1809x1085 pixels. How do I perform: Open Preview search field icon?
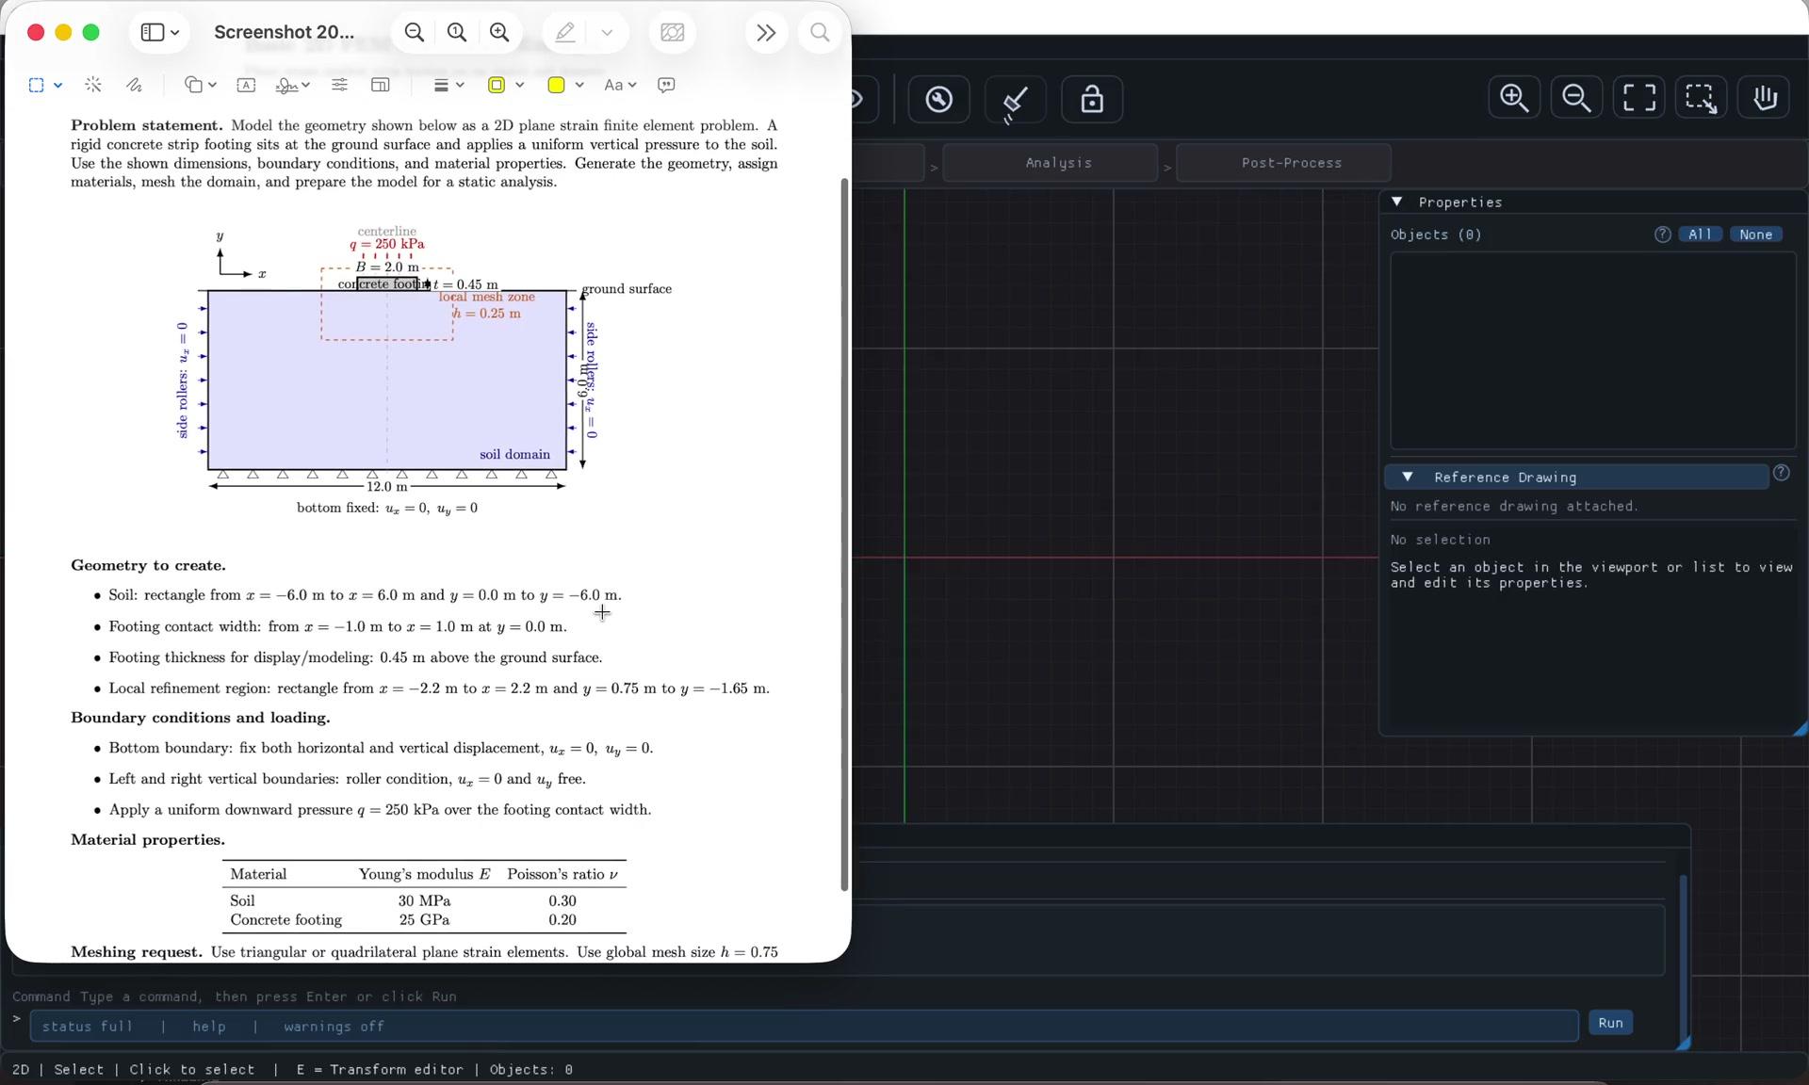(820, 33)
